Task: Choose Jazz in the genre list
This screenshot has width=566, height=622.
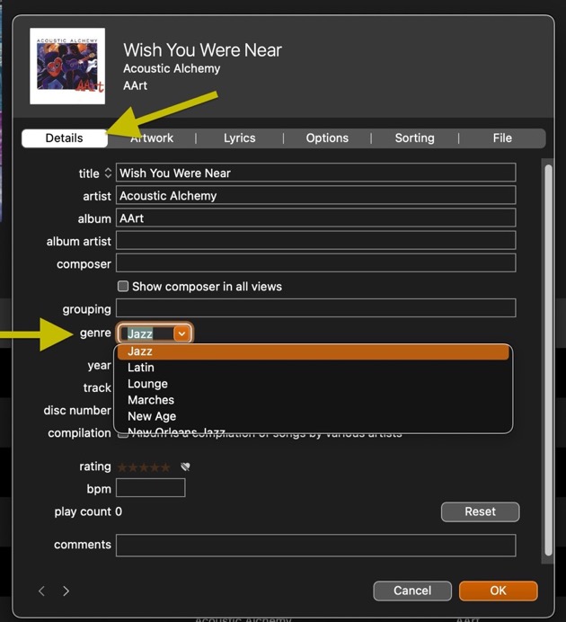Action: click(x=314, y=351)
